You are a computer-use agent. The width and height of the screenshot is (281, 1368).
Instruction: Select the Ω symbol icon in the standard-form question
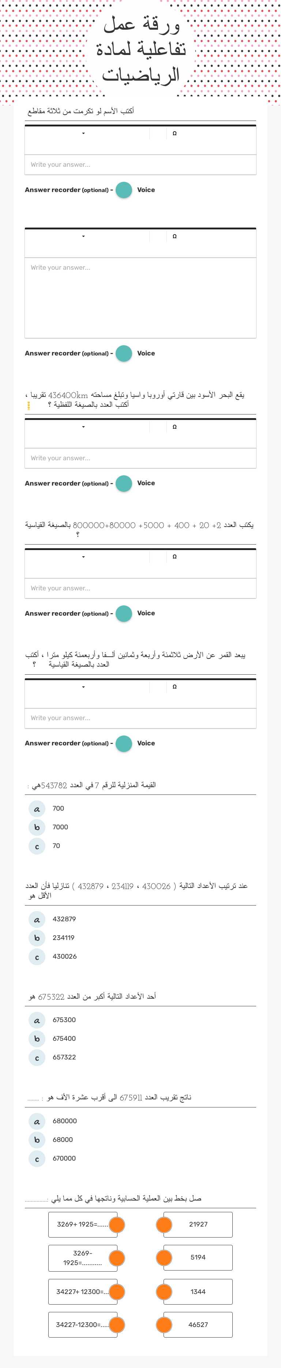[175, 556]
